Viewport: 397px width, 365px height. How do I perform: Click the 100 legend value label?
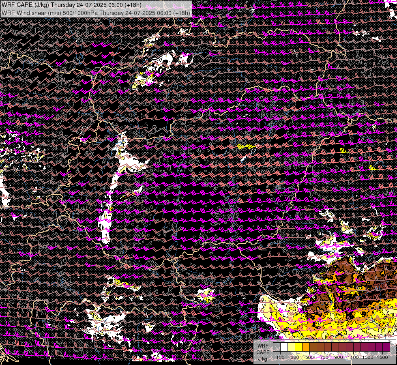click(x=280, y=357)
